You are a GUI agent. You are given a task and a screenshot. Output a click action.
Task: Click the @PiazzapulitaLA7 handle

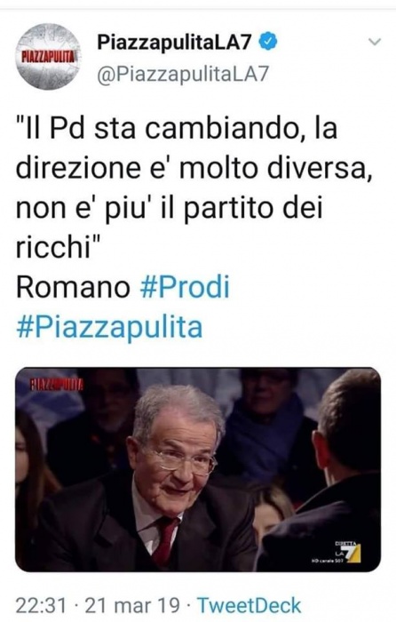tap(183, 74)
